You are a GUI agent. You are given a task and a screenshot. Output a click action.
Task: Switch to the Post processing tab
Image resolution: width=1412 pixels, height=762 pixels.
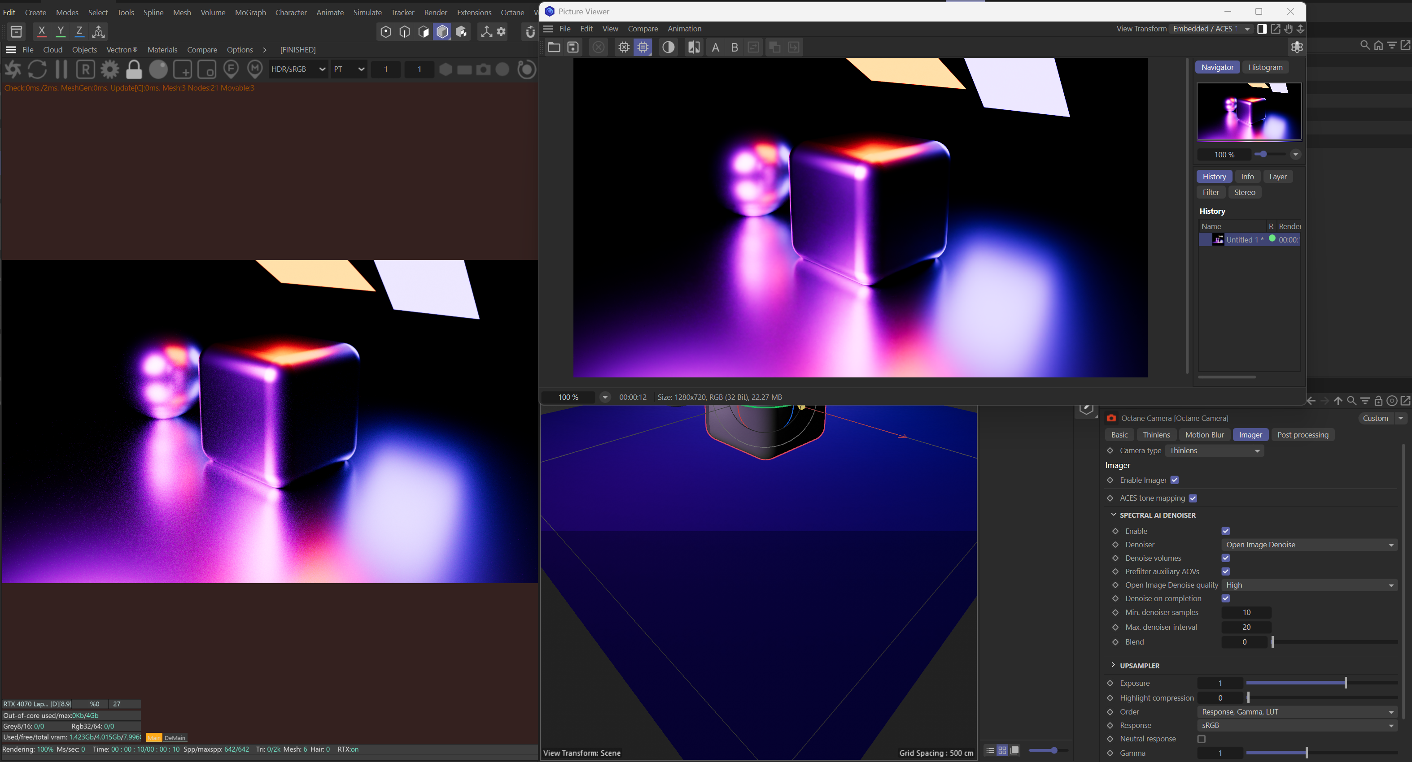(x=1303, y=435)
